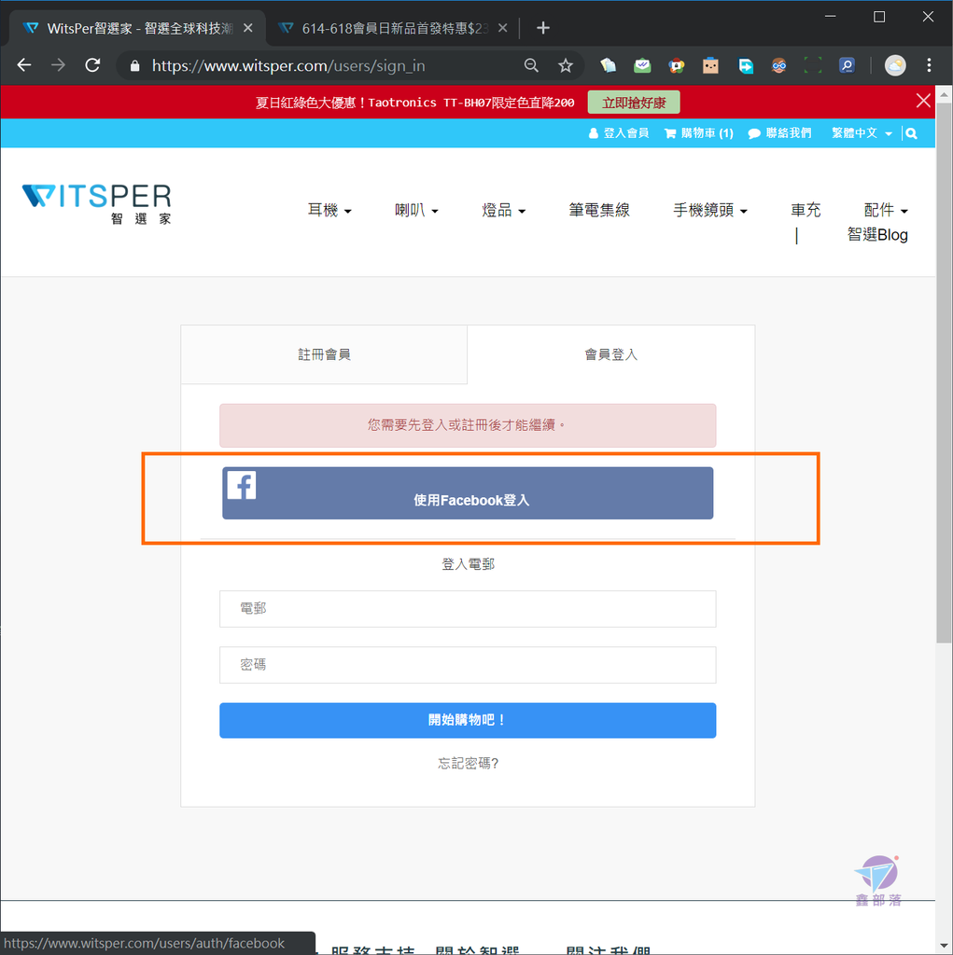This screenshot has width=953, height=955.
Task: Click the site search magnifier icon
Action: pyautogui.click(x=912, y=133)
